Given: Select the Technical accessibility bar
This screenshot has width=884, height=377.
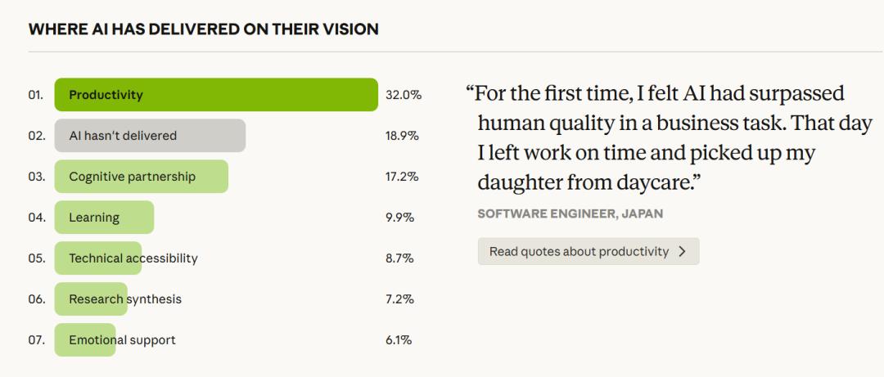Looking at the screenshot, I should [98, 258].
